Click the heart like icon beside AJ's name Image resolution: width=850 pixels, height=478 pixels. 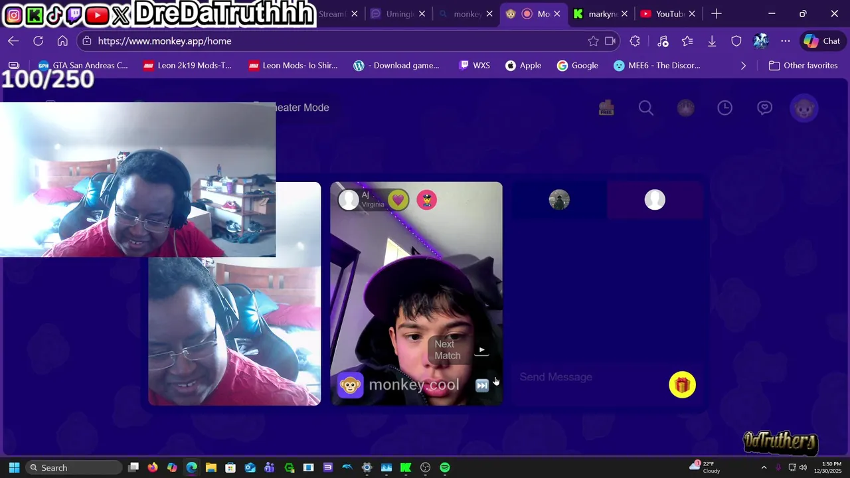pos(398,199)
